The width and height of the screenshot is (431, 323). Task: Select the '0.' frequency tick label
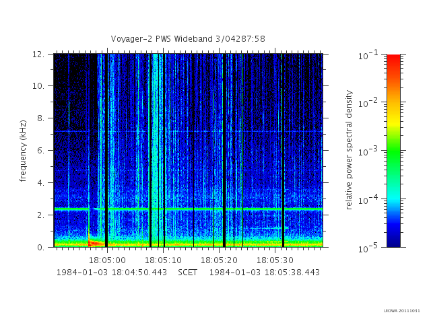[40, 247]
